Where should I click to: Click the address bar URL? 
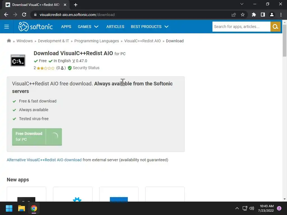[77, 15]
